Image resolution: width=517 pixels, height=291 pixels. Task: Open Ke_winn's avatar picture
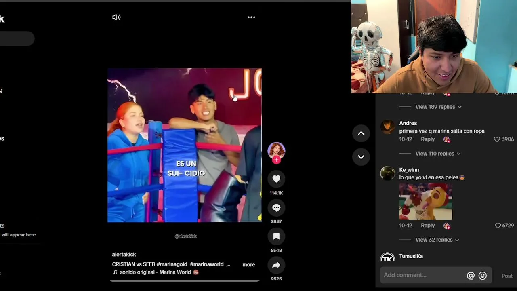click(x=387, y=173)
